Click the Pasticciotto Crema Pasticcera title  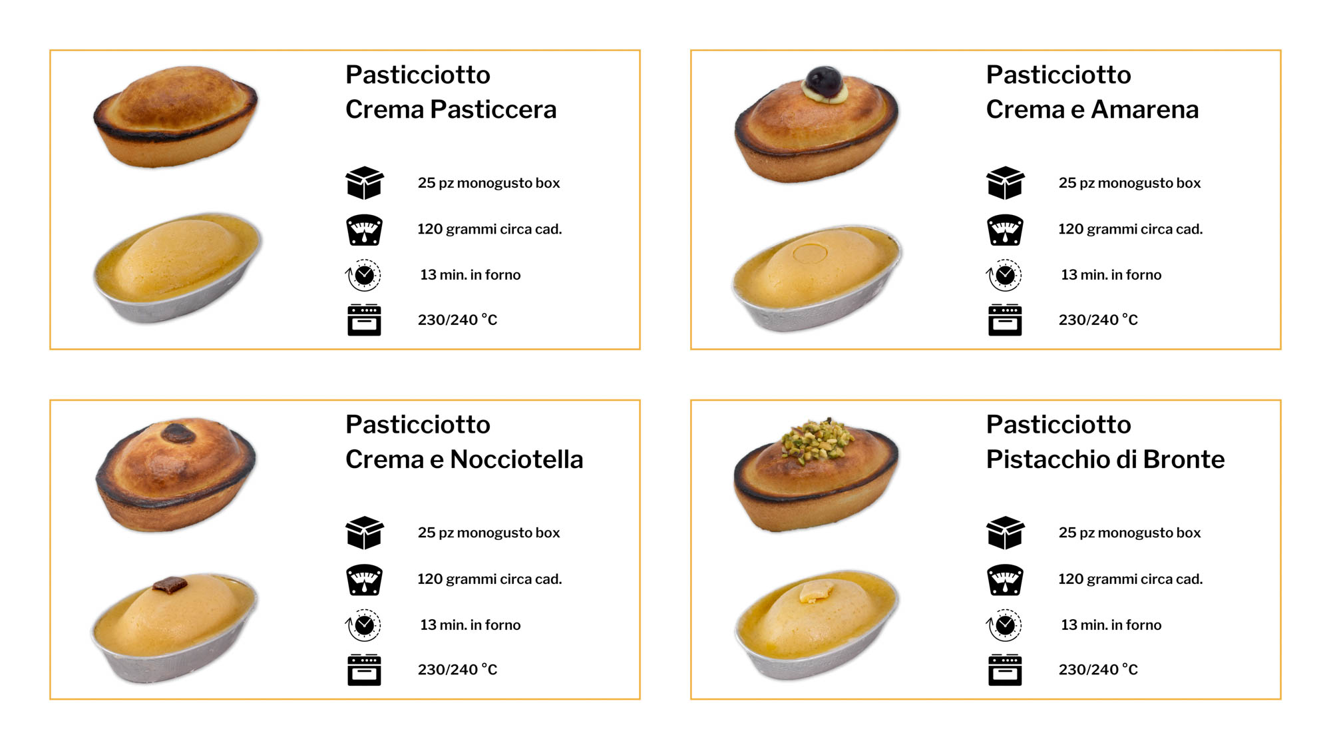[451, 92]
